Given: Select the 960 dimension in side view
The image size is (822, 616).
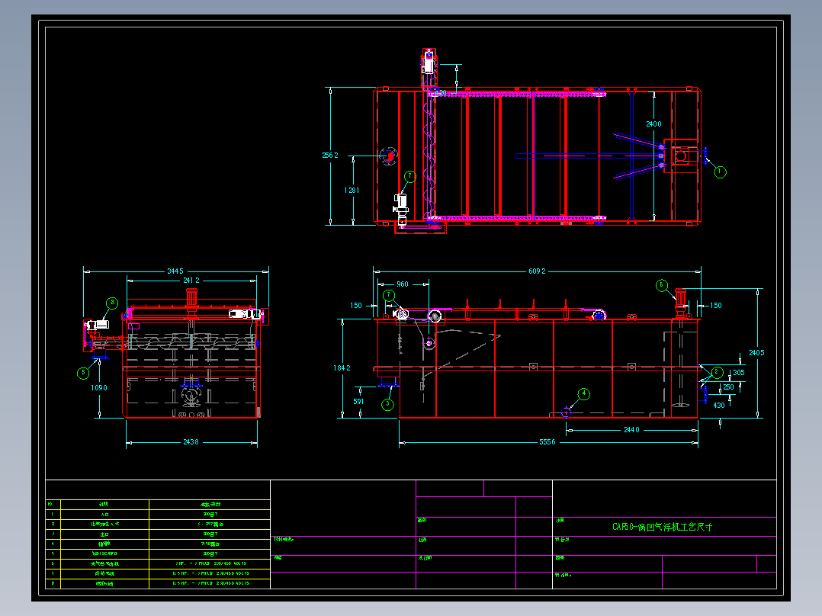Looking at the screenshot, I should point(402,284).
